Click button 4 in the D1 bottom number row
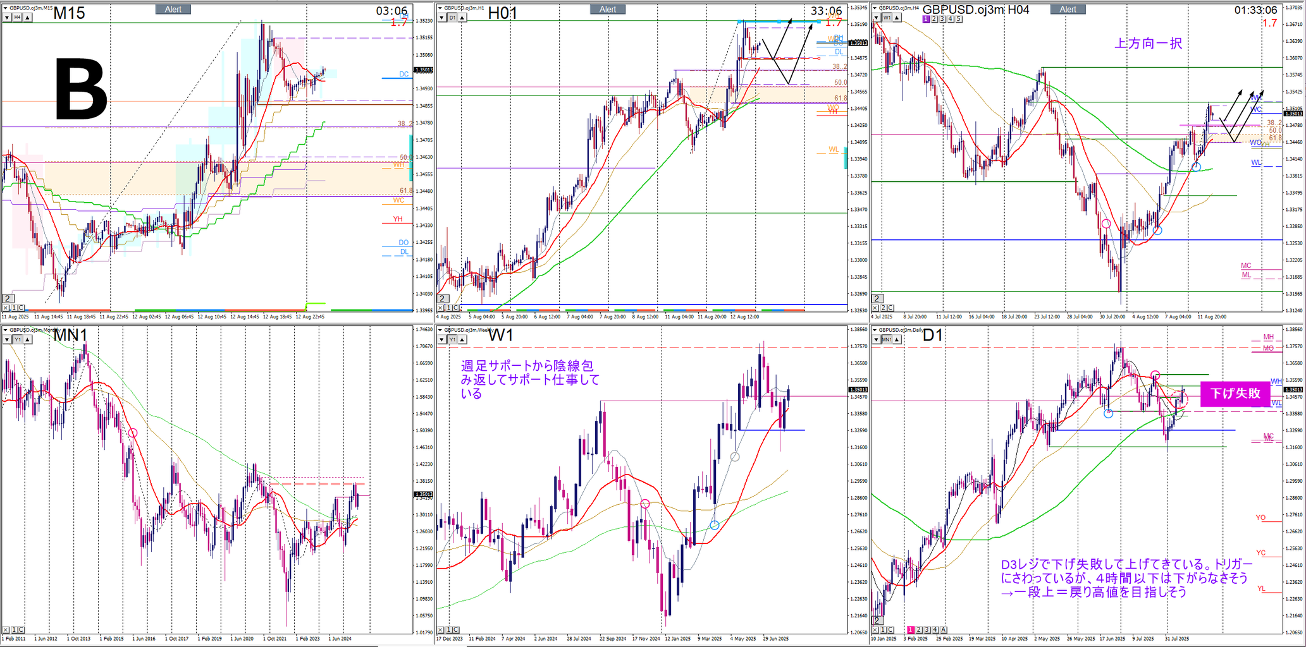The height and width of the screenshot is (647, 1306). (935, 630)
